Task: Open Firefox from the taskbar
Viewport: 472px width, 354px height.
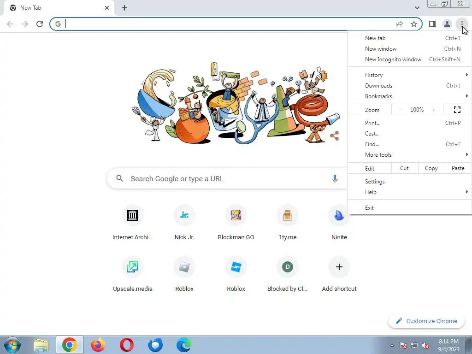Action: pos(98,345)
